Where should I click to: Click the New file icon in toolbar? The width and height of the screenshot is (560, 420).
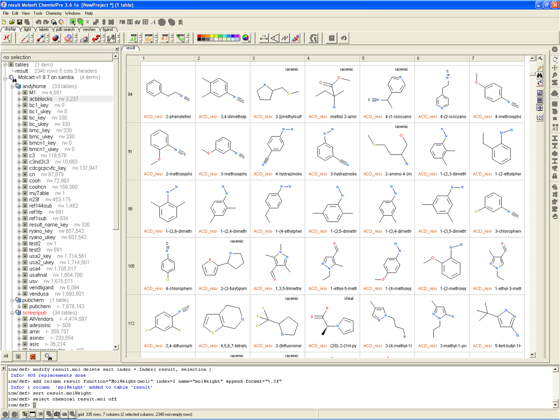click(x=4, y=22)
